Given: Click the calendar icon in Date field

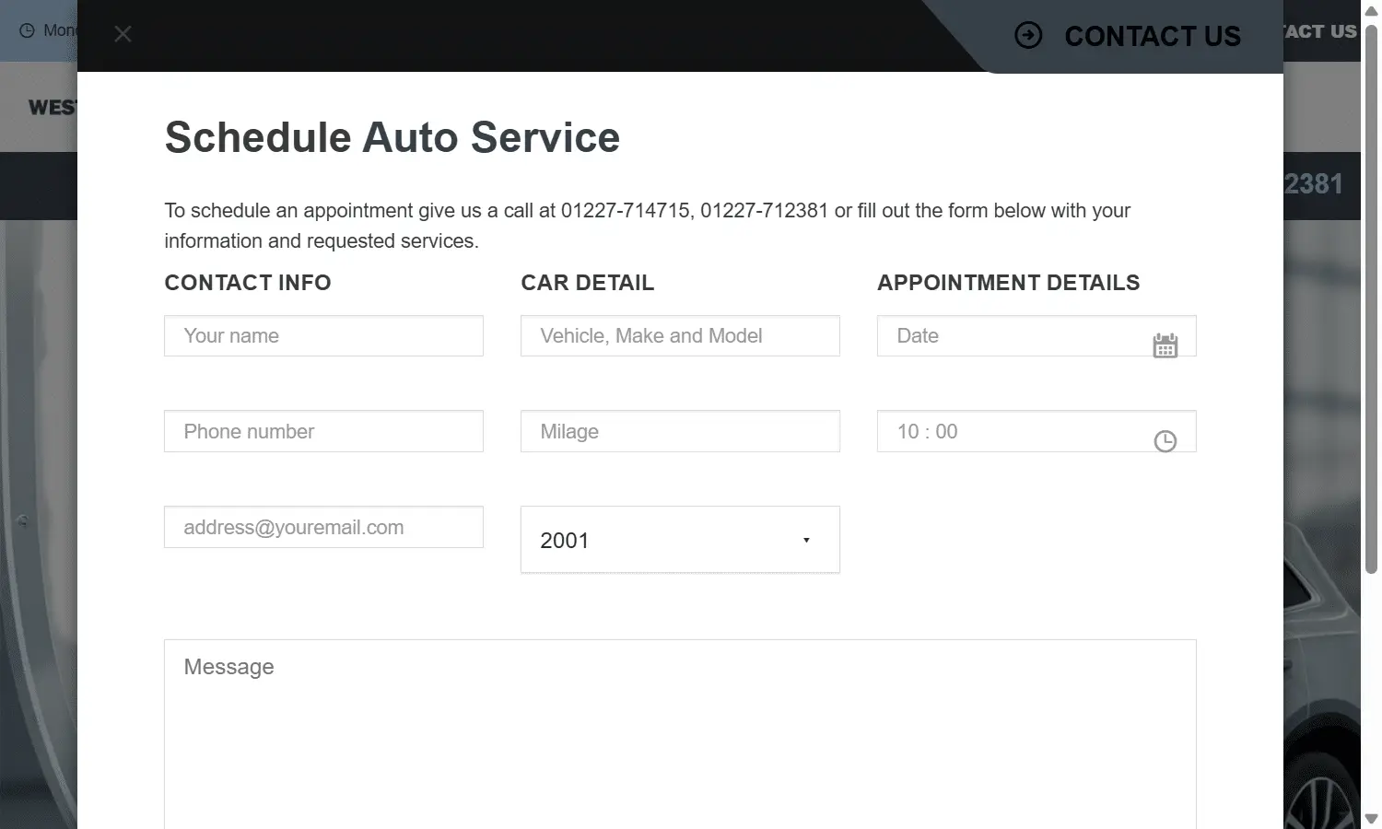Looking at the screenshot, I should (1165, 345).
